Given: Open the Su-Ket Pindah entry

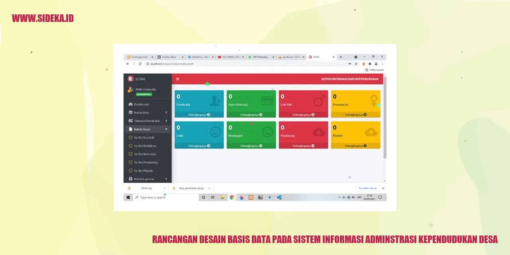Looking at the screenshot, I should point(147,171).
